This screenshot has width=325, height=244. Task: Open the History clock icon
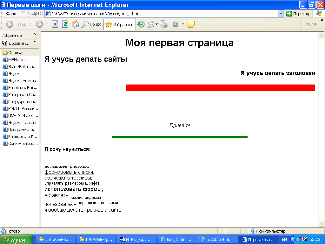coord(141,24)
